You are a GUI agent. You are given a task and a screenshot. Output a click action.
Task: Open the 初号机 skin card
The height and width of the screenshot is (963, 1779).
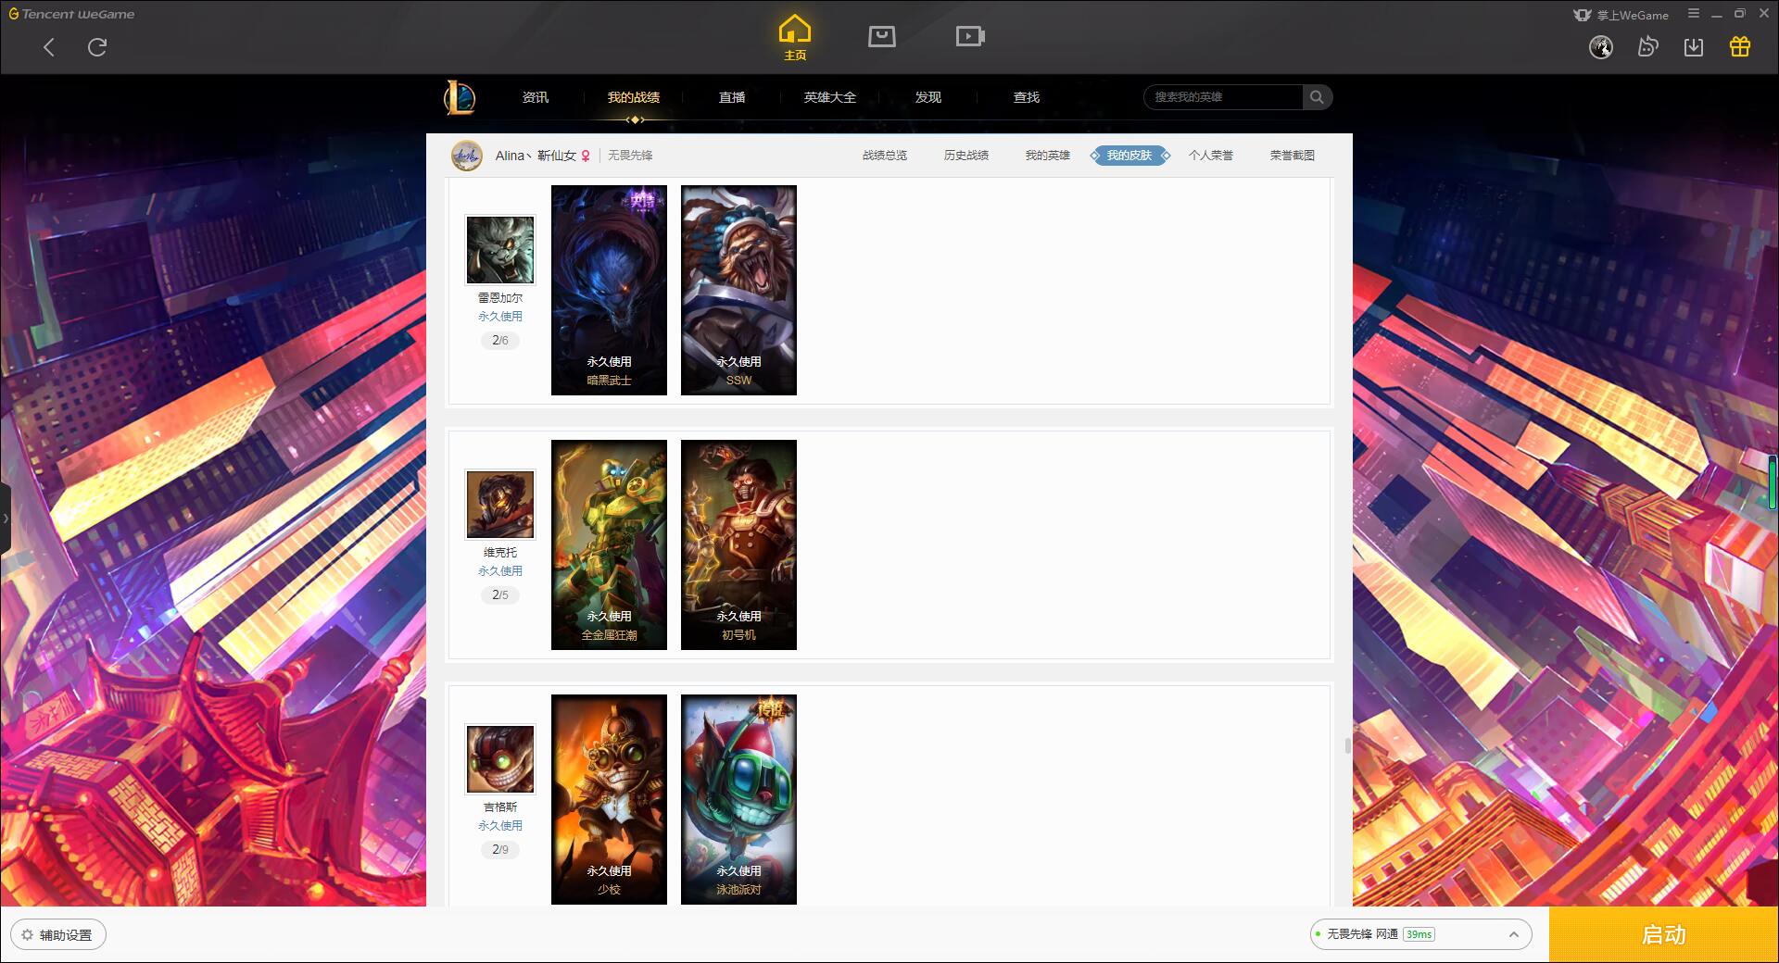coord(738,544)
